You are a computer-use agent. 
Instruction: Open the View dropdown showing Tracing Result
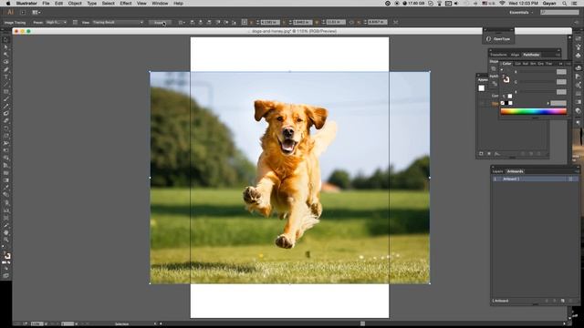pyautogui.click(x=118, y=22)
